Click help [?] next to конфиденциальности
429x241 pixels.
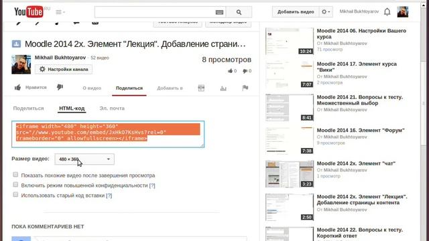tap(152, 185)
